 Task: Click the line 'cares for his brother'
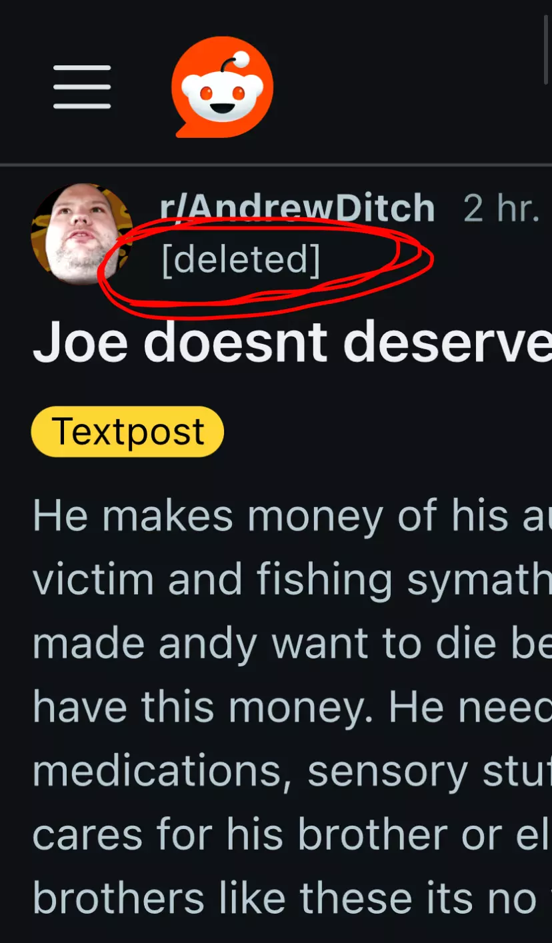[292, 834]
